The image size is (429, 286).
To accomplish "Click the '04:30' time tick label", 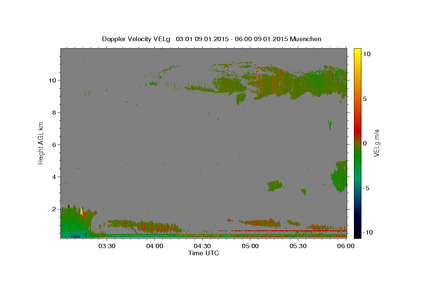I will [x=202, y=246].
